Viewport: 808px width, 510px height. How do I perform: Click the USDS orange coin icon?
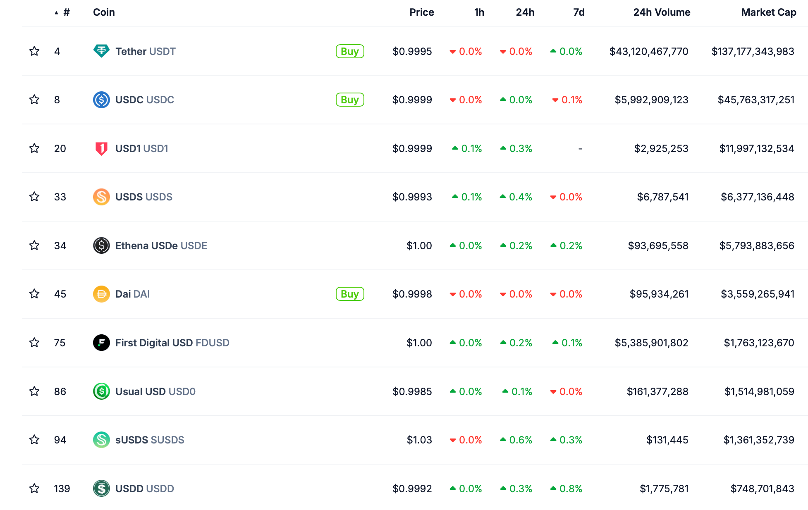click(101, 197)
